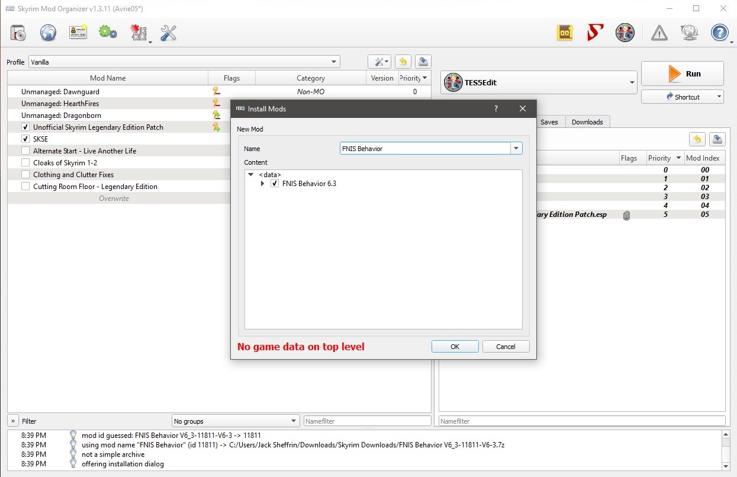Viewport: 737px width, 477px height.
Task: Click the flag icon on the HearthFires row
Action: click(x=217, y=103)
